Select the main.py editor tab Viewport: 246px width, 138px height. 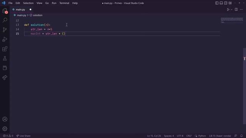point(20,10)
